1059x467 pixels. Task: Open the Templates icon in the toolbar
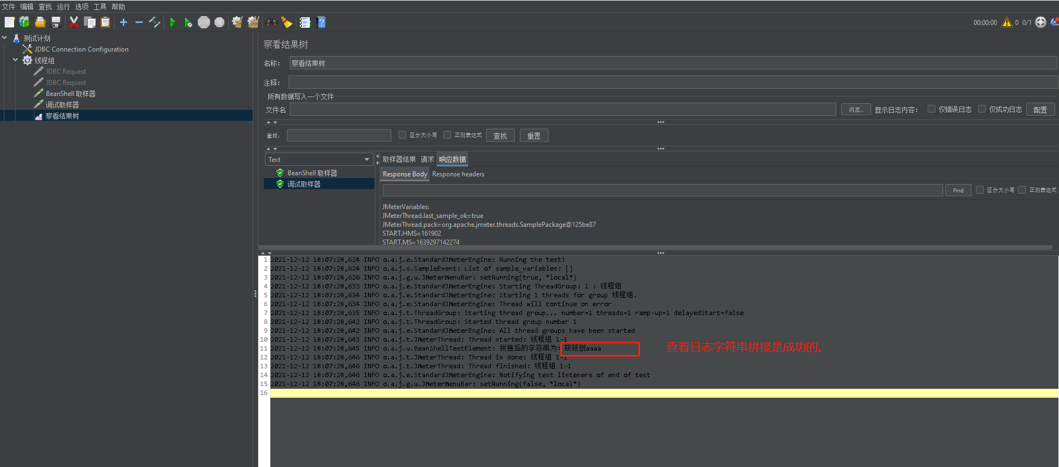point(24,22)
